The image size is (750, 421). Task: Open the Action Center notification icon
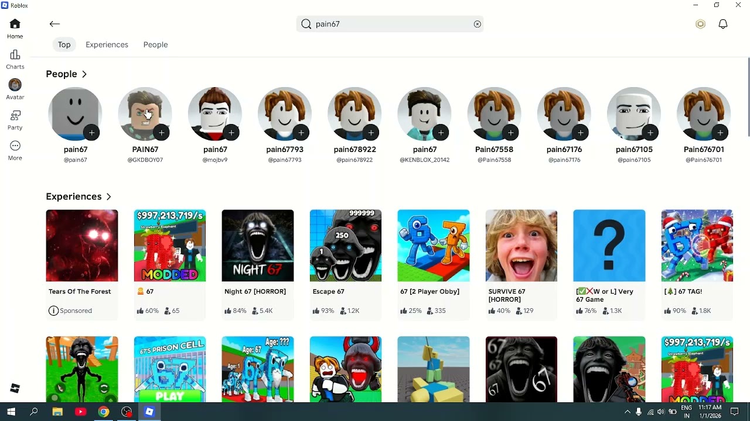pos(735,412)
